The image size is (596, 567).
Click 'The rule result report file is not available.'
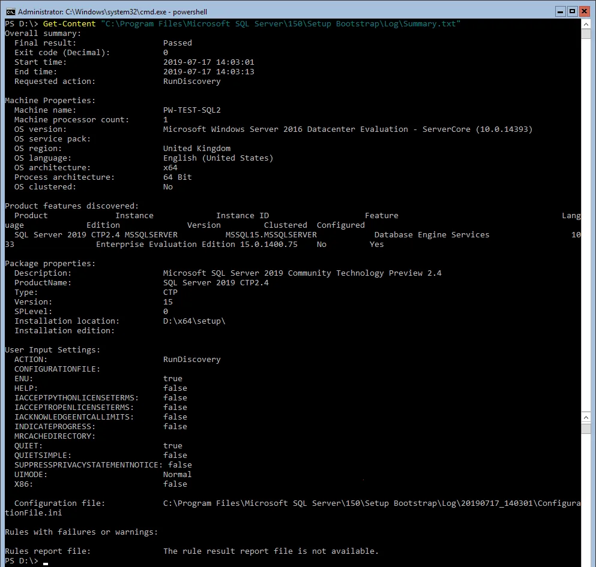[271, 551]
